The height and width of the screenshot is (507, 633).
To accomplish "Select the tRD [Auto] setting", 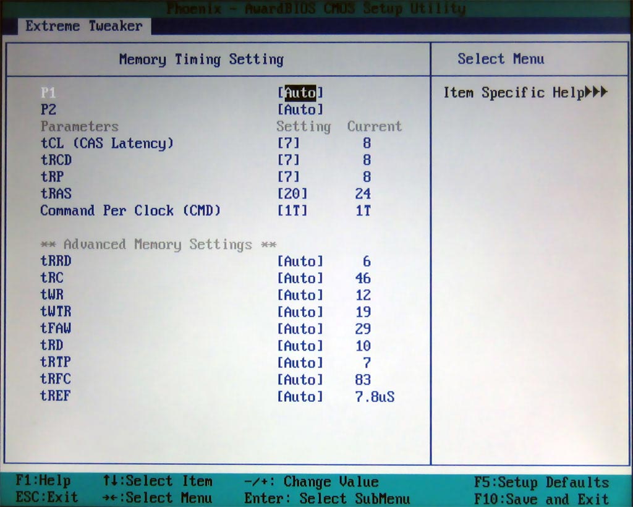I will 300,346.
